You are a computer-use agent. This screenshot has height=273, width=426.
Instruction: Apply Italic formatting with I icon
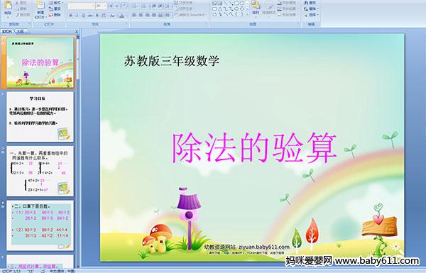click(77, 16)
